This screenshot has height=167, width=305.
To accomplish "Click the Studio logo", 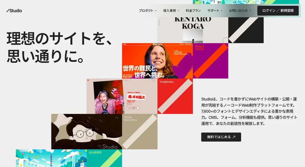I will click(x=14, y=11).
